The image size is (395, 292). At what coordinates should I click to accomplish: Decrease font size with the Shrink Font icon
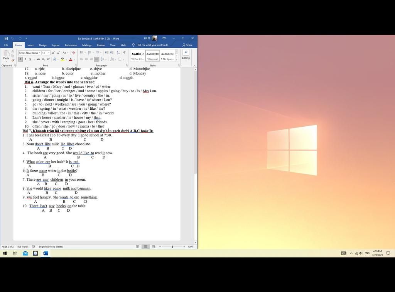(58, 53)
